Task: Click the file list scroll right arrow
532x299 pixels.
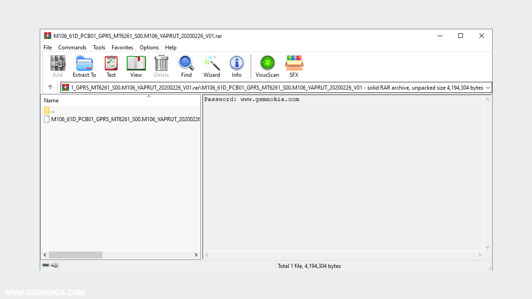Action: click(x=196, y=255)
